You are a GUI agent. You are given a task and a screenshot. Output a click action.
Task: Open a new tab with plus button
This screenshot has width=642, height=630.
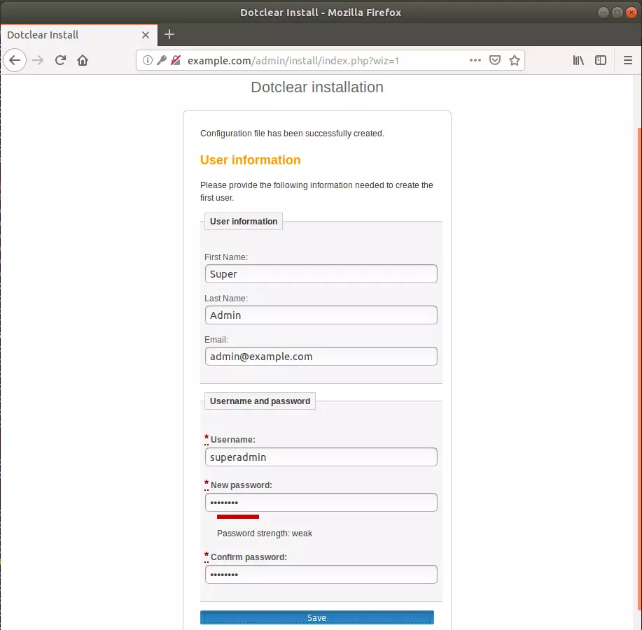[x=169, y=35]
